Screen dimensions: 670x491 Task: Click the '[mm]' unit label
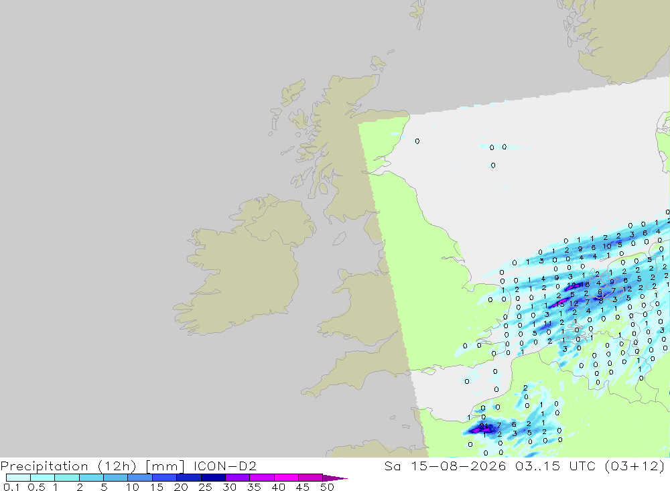(165, 466)
